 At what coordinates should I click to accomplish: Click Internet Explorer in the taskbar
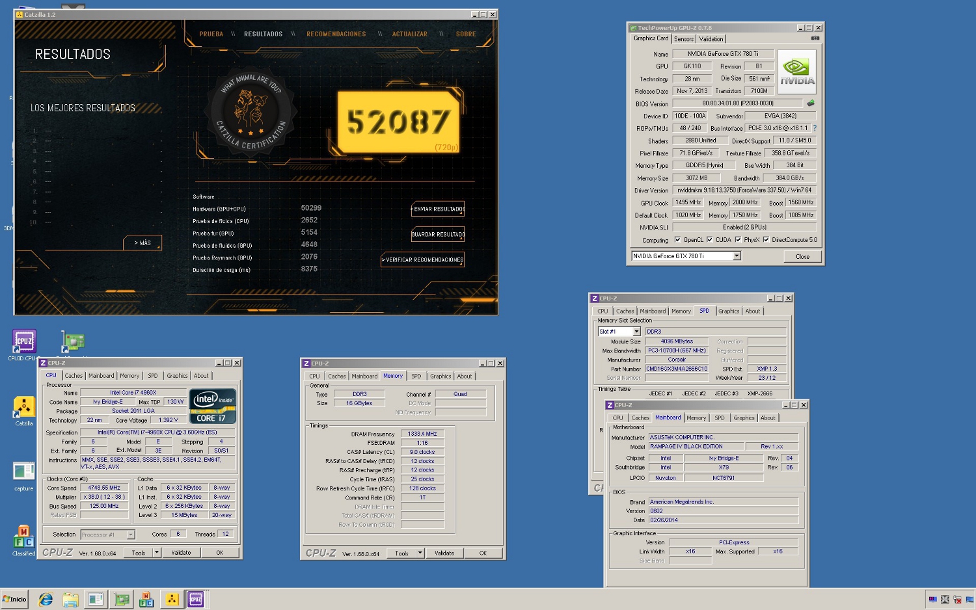coord(46,600)
